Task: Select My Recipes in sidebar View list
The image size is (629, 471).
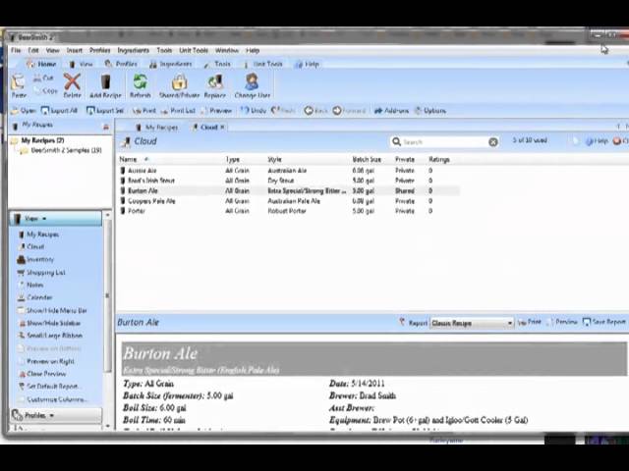Action: pos(38,235)
